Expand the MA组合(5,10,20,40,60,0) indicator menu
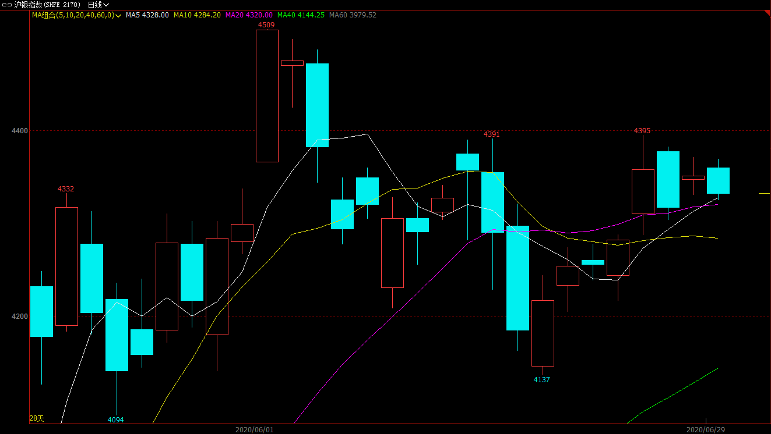Screen dimensions: 771x434 point(76,15)
